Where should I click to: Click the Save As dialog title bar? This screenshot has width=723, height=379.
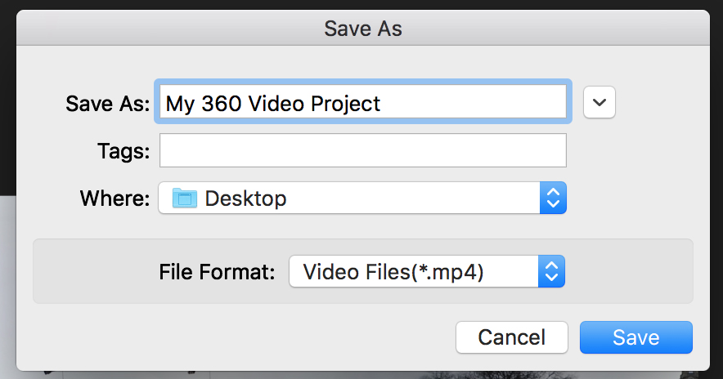click(x=363, y=28)
